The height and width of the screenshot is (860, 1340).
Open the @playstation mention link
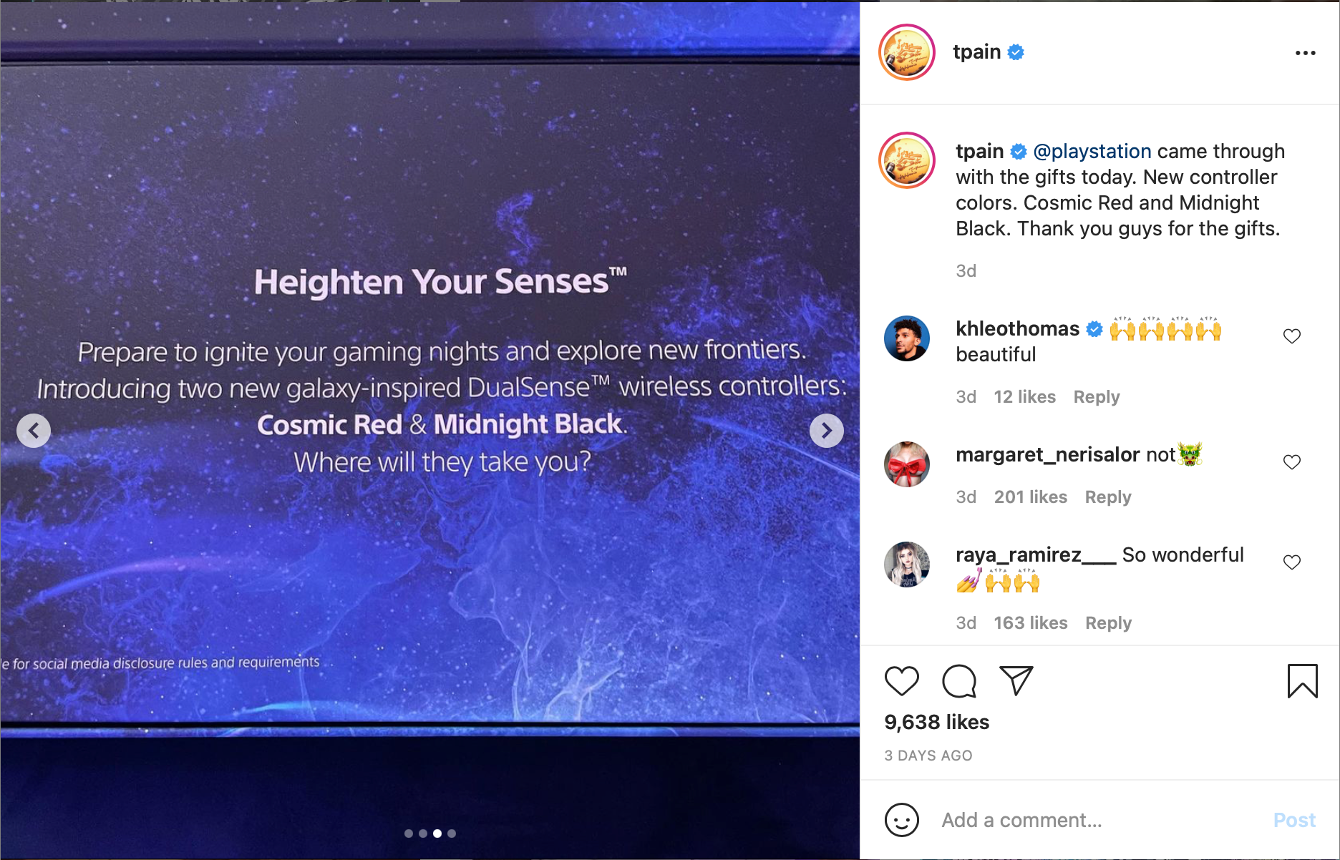coord(1092,152)
